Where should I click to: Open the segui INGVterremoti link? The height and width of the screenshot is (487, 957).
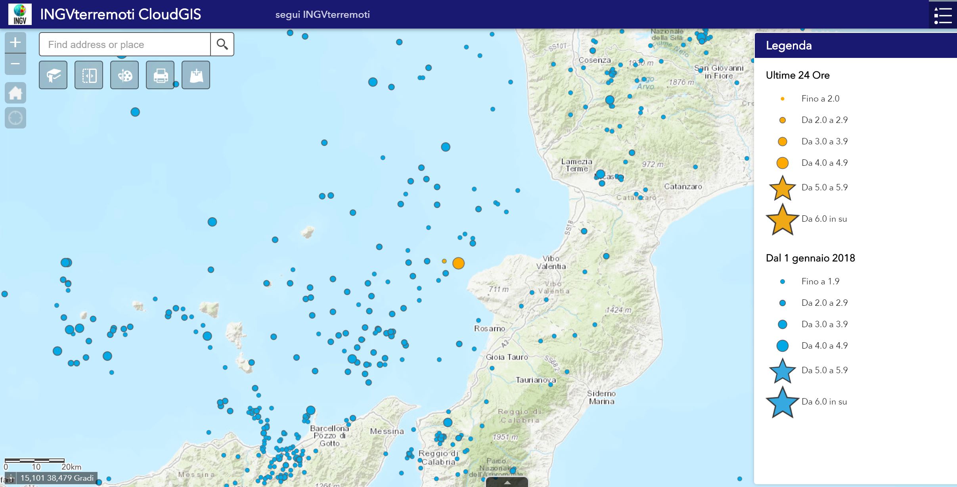(x=322, y=15)
